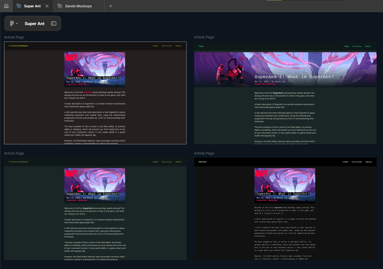Expand the chevron next to the Figma logo
The height and width of the screenshot is (269, 383).
tap(17, 23)
